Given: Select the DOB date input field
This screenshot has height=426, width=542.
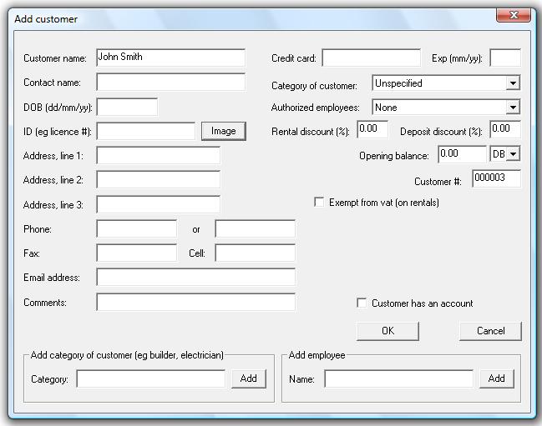Looking at the screenshot, I should 127,107.
